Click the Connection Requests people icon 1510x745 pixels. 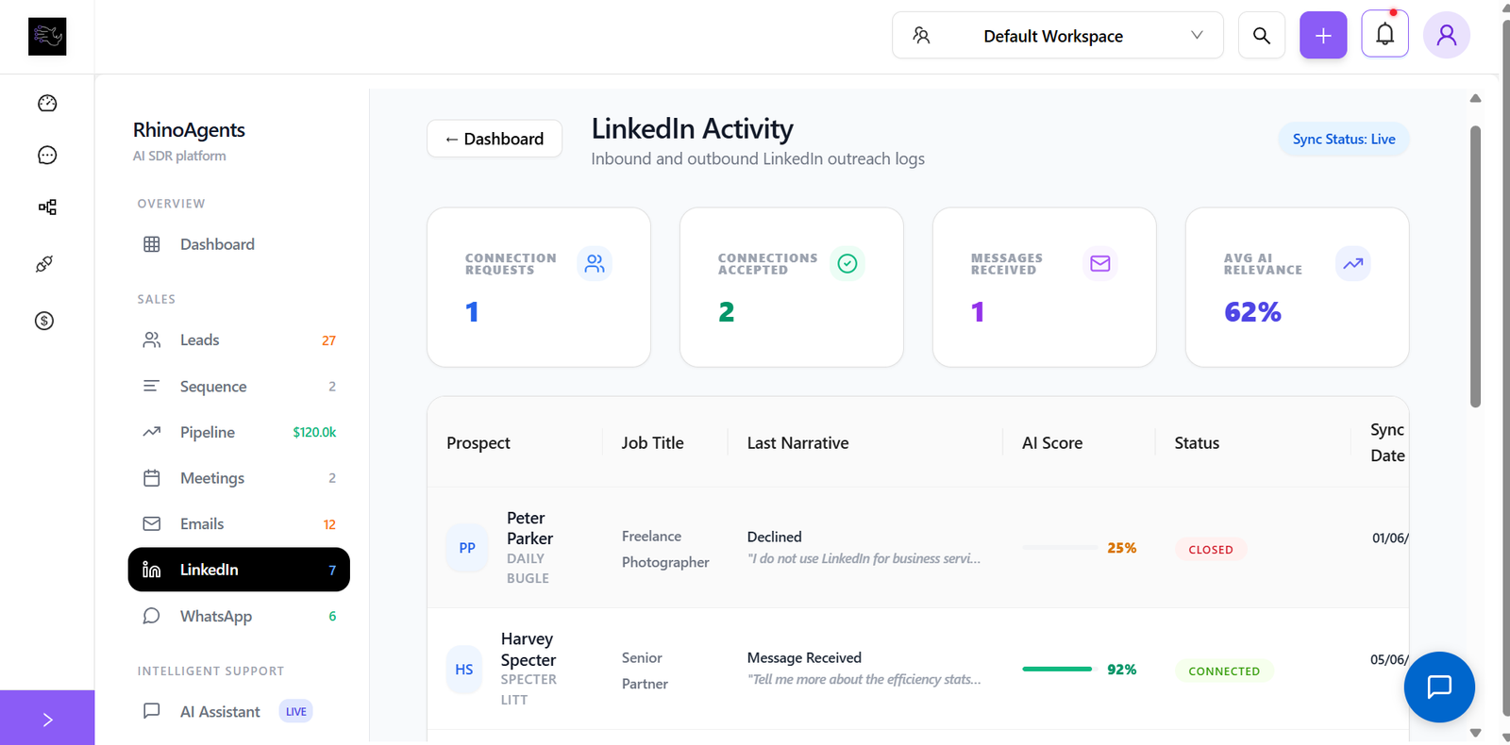(x=595, y=263)
